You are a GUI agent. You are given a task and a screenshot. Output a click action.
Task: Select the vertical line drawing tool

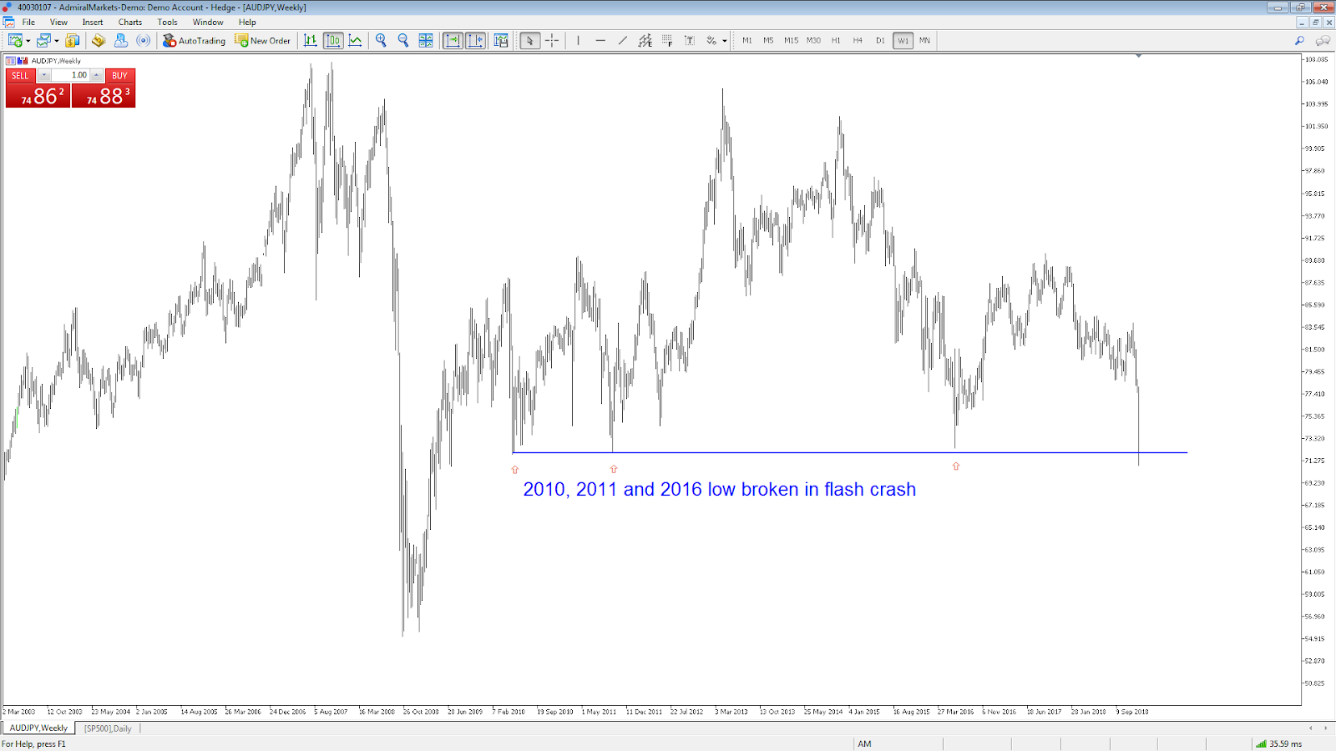pos(578,40)
